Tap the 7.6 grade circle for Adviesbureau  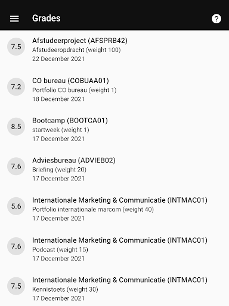(x=16, y=166)
